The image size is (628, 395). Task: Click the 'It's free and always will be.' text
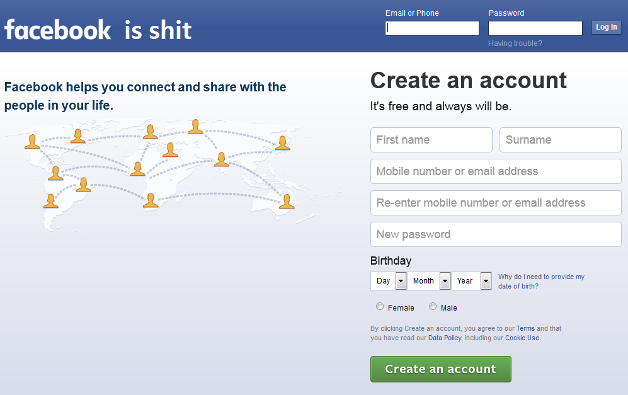440,106
